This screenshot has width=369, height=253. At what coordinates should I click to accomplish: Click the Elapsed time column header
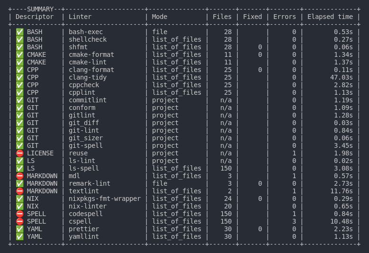[330, 17]
